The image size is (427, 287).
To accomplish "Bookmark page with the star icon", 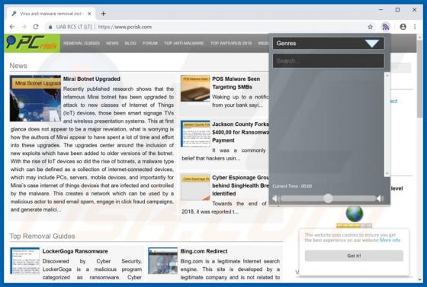I will (x=370, y=27).
